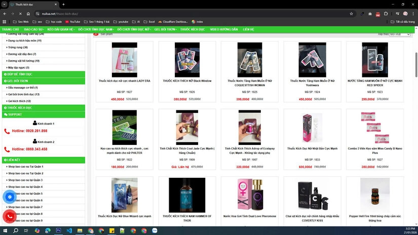Image resolution: width=418 pixels, height=235 pixels.
Task: Launch the camera screenshot extension
Action: click(x=370, y=14)
